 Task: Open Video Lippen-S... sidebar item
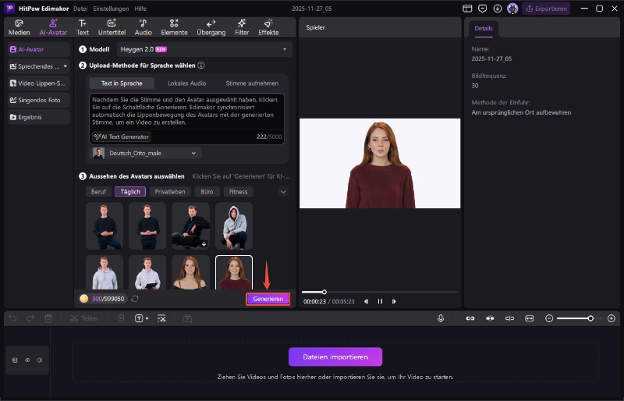pyautogui.click(x=38, y=83)
